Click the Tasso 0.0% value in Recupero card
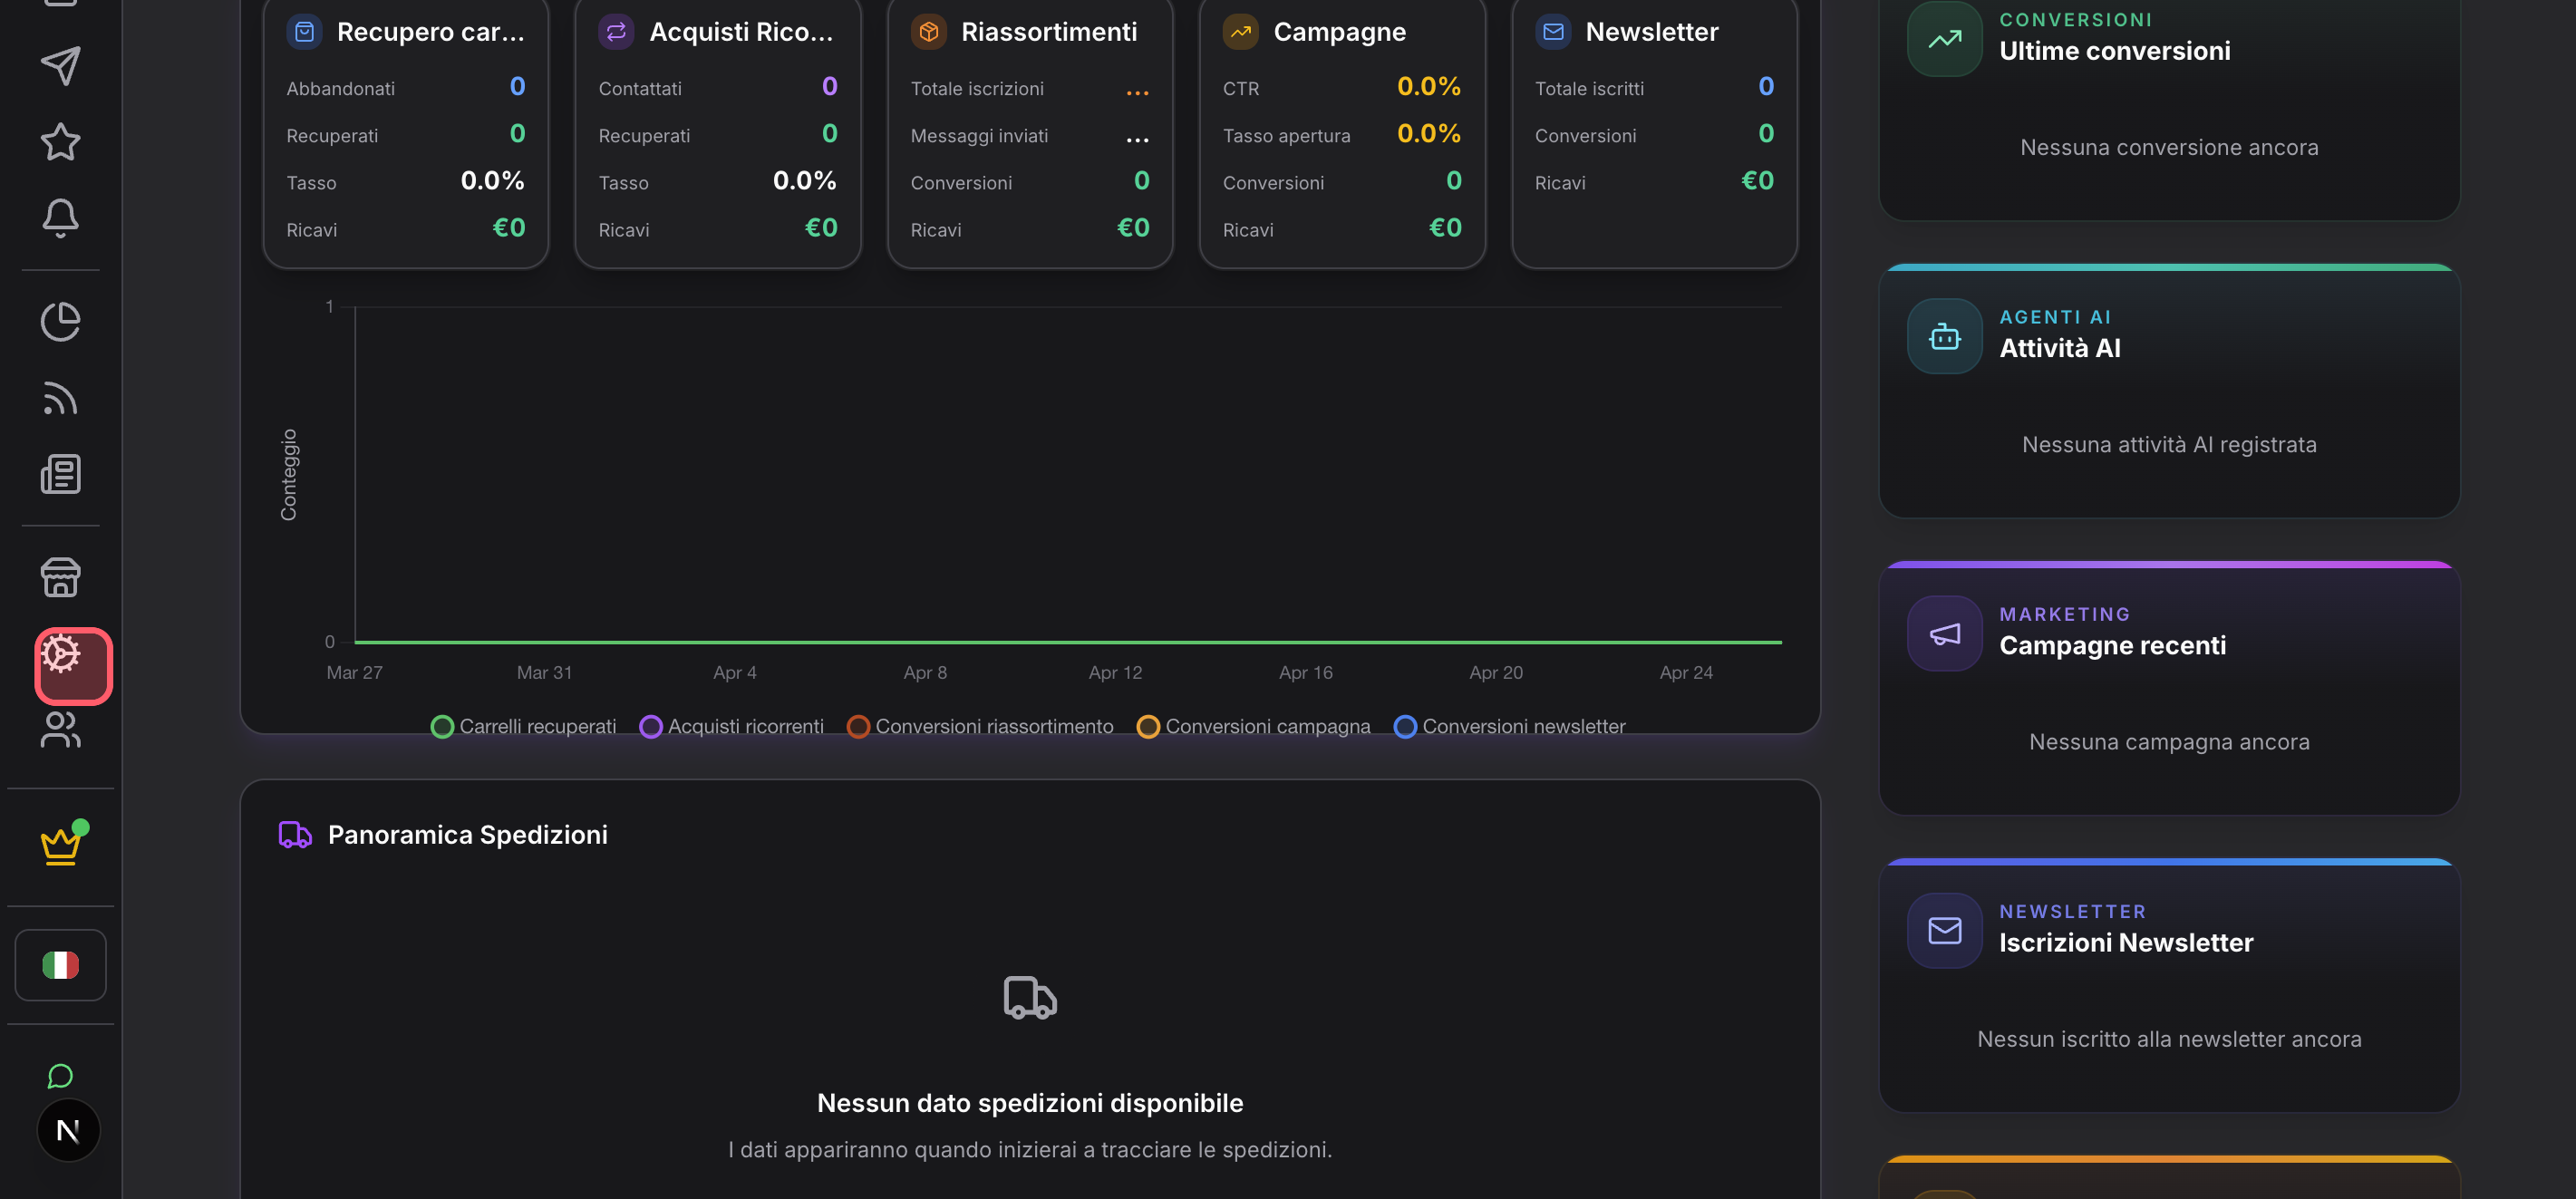The height and width of the screenshot is (1199, 2576). (492, 180)
